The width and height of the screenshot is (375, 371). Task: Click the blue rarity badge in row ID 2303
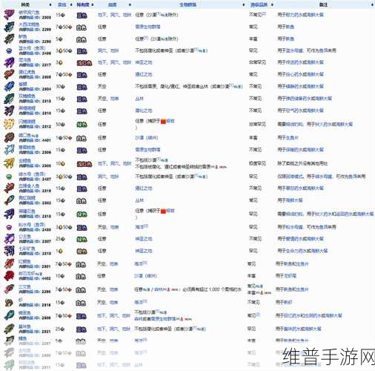pos(82,16)
